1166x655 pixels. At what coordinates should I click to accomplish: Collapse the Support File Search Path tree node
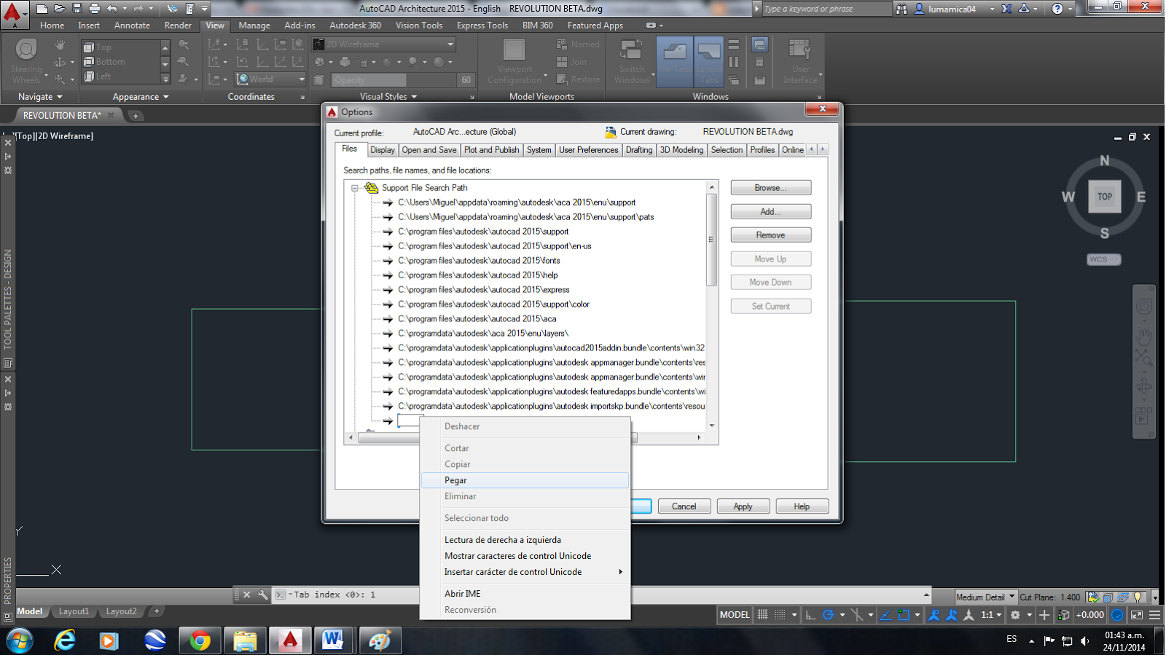pyautogui.click(x=355, y=188)
